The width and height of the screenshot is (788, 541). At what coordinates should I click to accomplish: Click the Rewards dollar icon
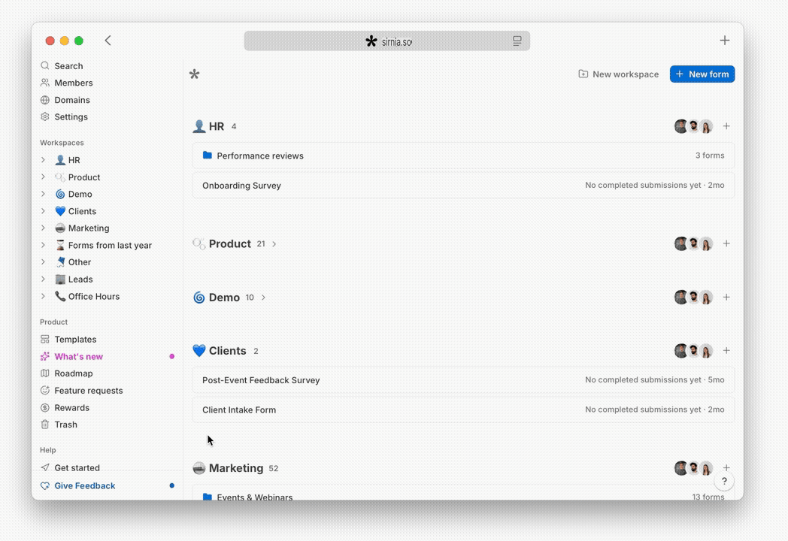pos(44,408)
